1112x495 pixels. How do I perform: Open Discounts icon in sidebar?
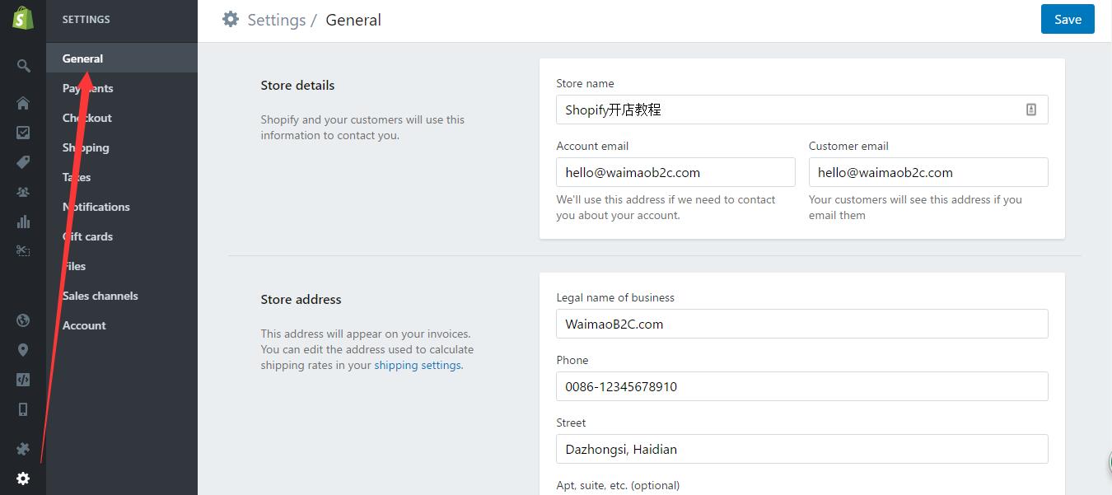[23, 250]
